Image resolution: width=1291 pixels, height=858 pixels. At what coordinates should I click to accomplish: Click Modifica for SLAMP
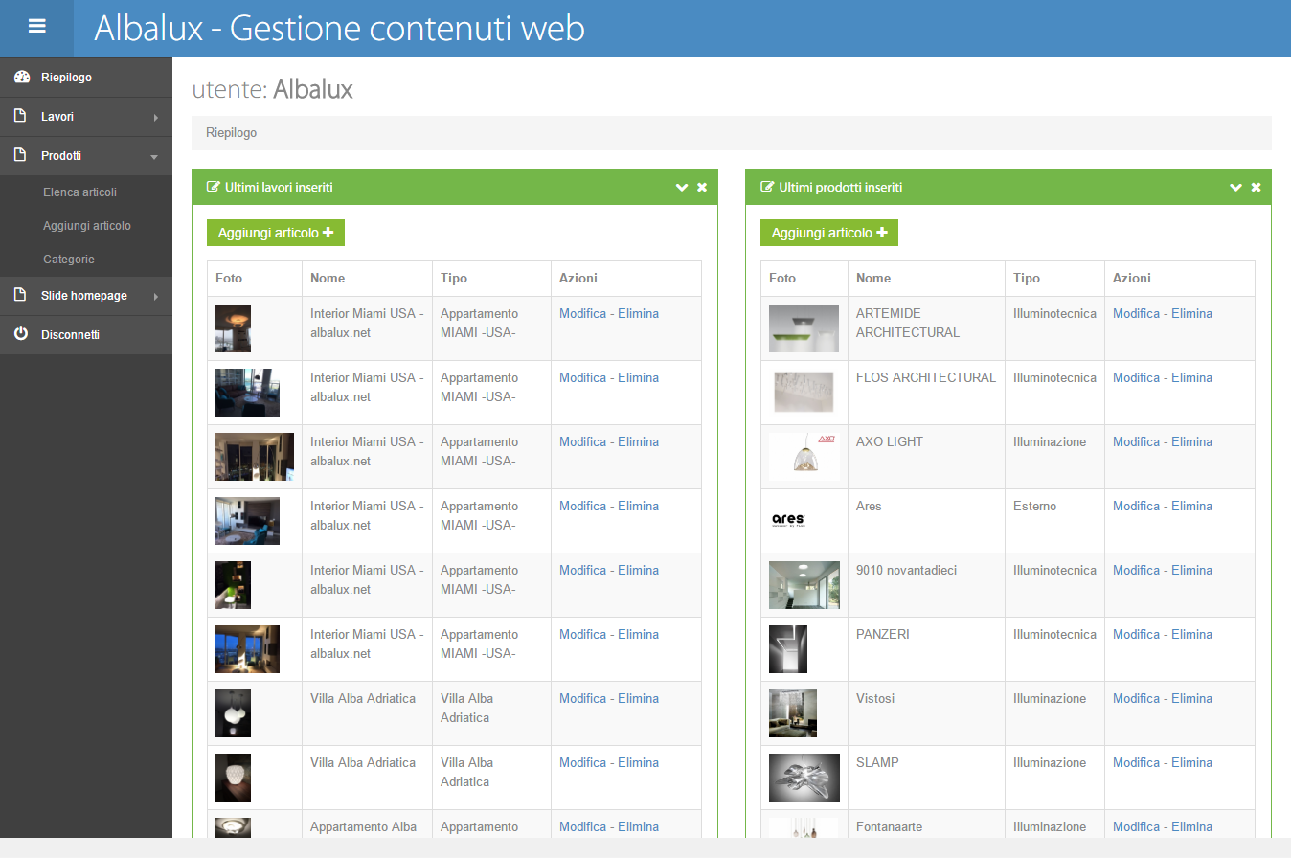coord(1136,762)
